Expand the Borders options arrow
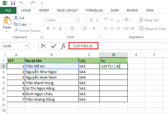Viewport: 168px width, 114px height. tap(77, 28)
